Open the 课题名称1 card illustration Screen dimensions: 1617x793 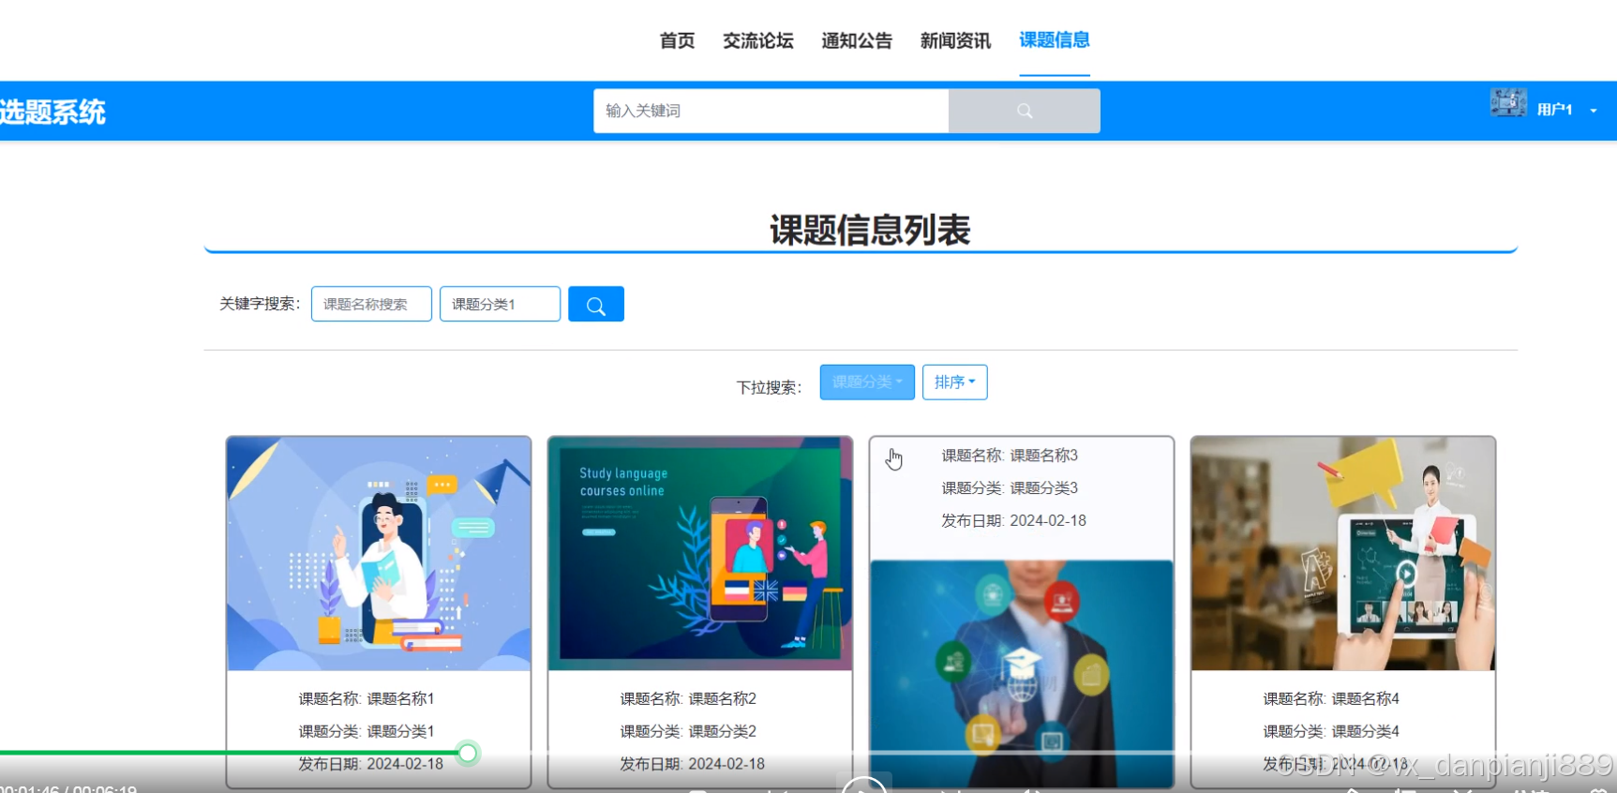coord(379,553)
